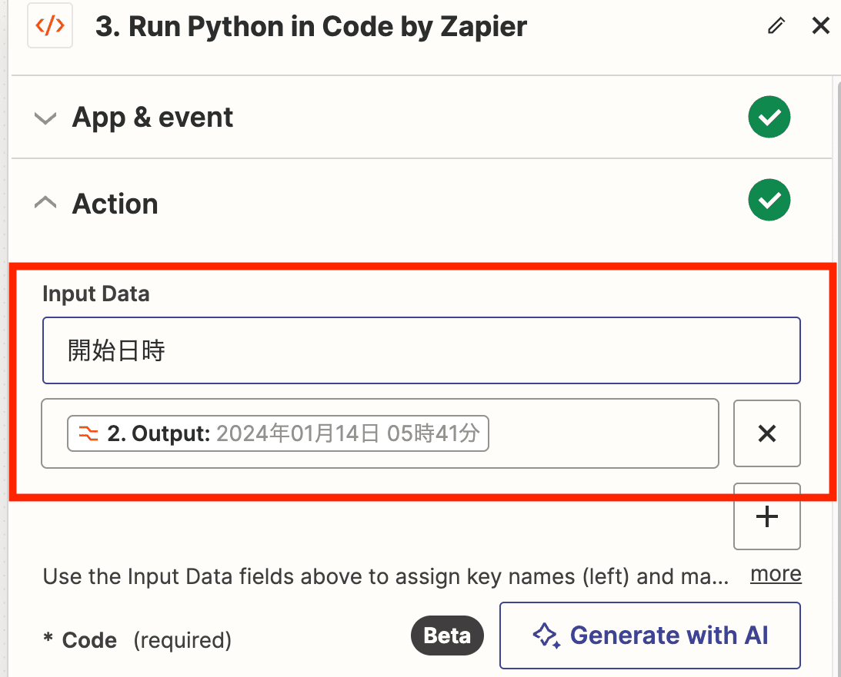
Task: Close the step editor panel
Action: coord(821,25)
